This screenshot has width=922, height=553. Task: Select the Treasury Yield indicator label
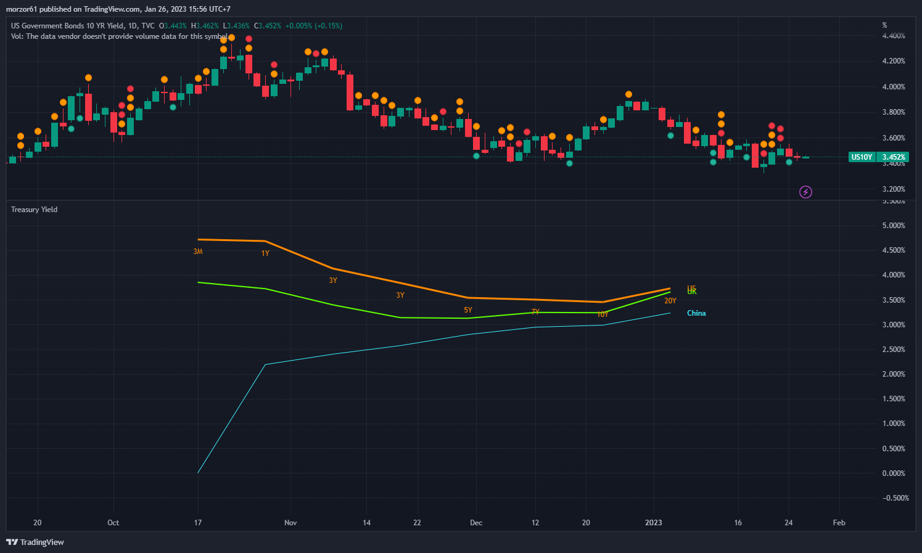click(x=35, y=210)
